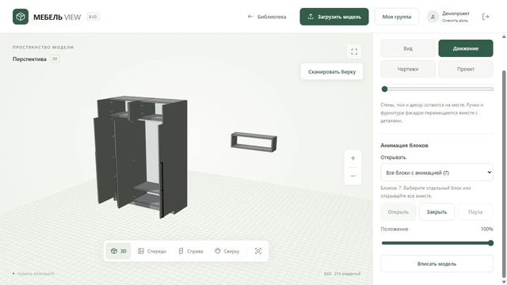Click the Открыть animation button
This screenshot has width=507, height=285.
point(398,212)
